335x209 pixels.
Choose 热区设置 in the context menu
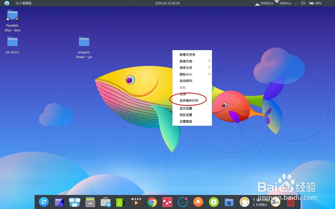[192, 115]
